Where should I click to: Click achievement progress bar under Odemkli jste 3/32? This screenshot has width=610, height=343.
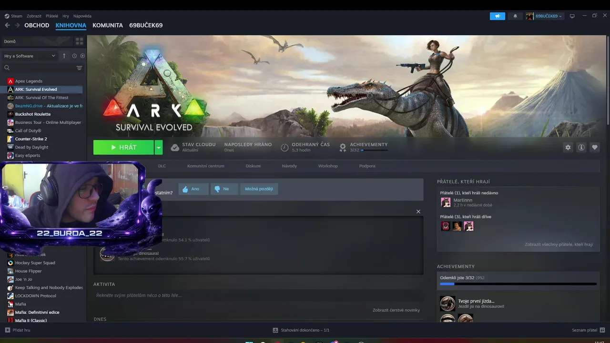[518, 284]
